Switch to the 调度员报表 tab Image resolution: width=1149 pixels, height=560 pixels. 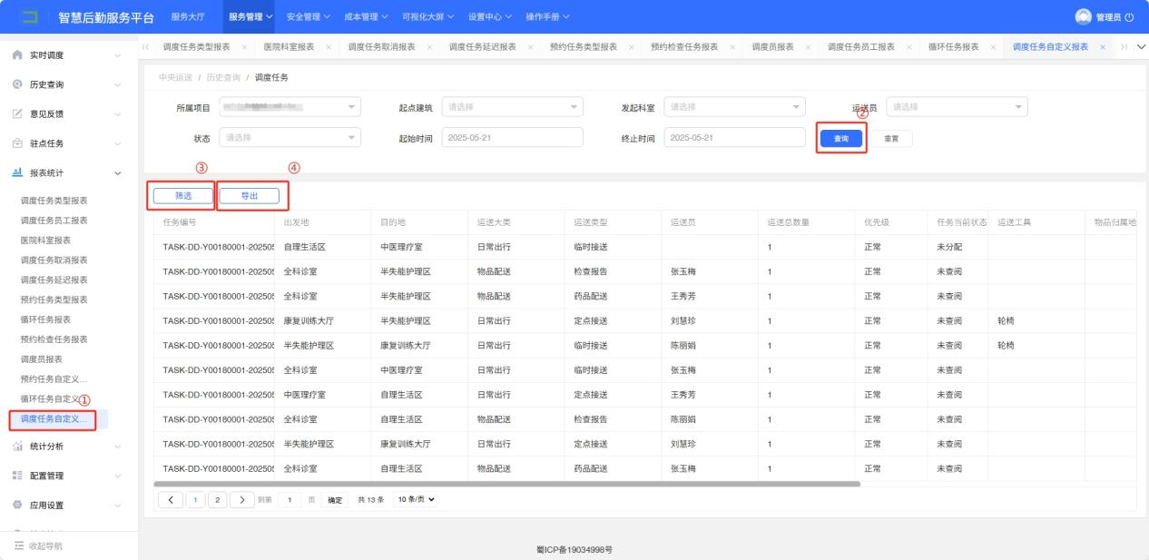(773, 46)
